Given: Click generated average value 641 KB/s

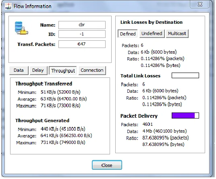Looking at the screenshot, I should [66, 135].
